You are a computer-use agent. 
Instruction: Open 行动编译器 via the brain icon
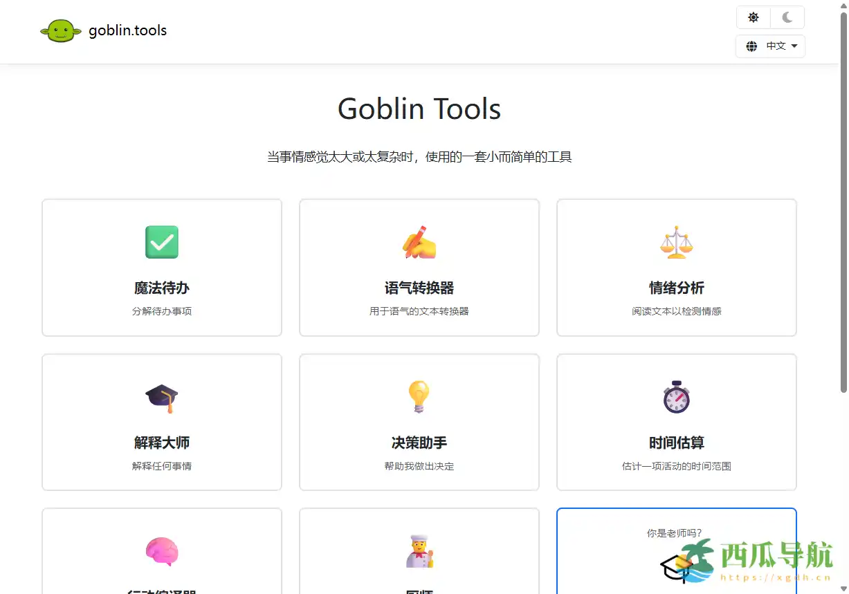(161, 552)
